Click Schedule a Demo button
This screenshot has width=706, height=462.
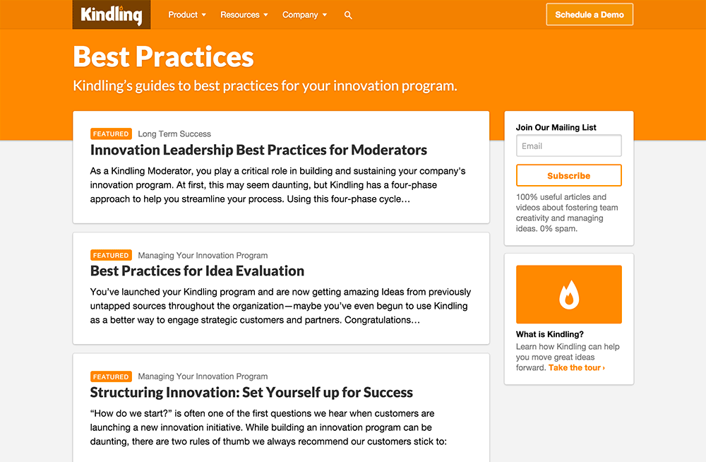tap(590, 14)
